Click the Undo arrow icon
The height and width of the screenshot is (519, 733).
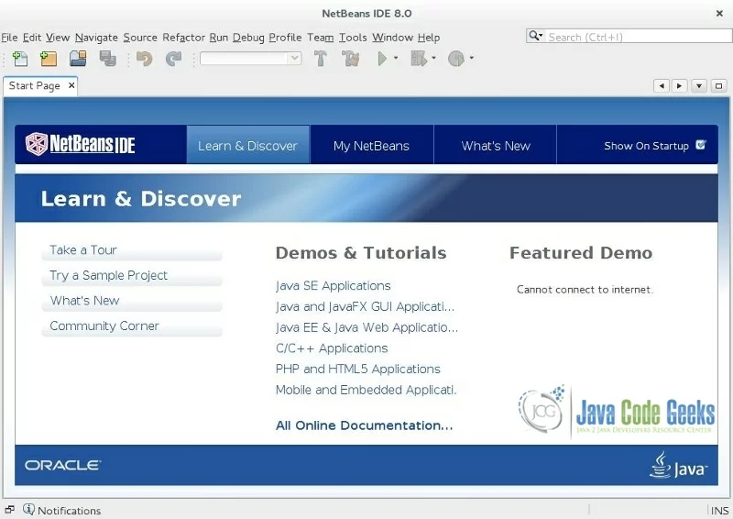pos(145,59)
